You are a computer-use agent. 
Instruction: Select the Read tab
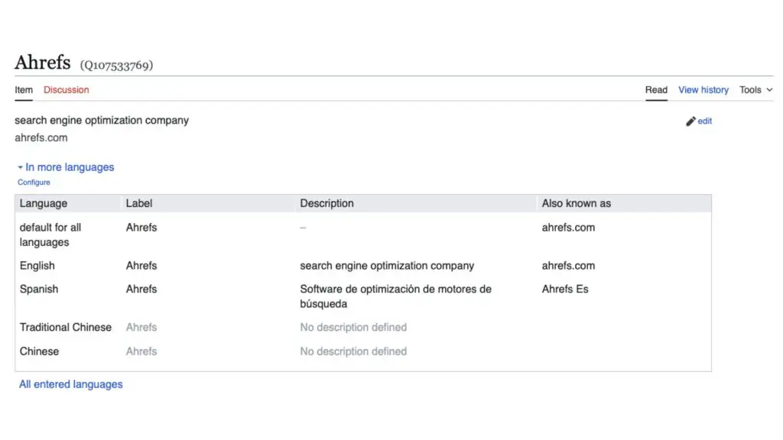pos(656,90)
